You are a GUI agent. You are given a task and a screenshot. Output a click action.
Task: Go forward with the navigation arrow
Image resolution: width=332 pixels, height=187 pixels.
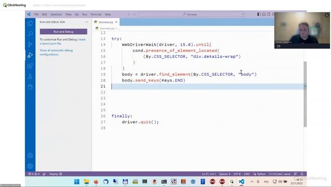[x=134, y=15]
